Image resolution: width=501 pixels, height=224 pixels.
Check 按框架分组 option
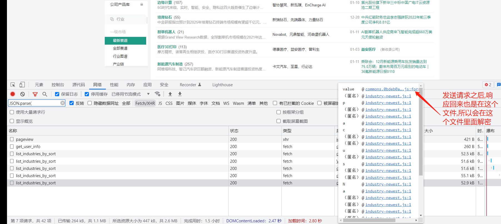tap(278, 112)
